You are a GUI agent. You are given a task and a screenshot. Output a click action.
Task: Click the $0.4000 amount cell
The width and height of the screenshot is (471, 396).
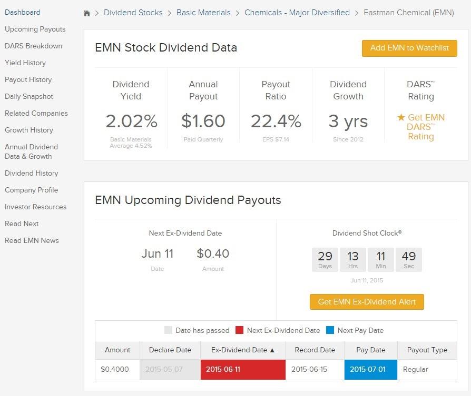(117, 369)
